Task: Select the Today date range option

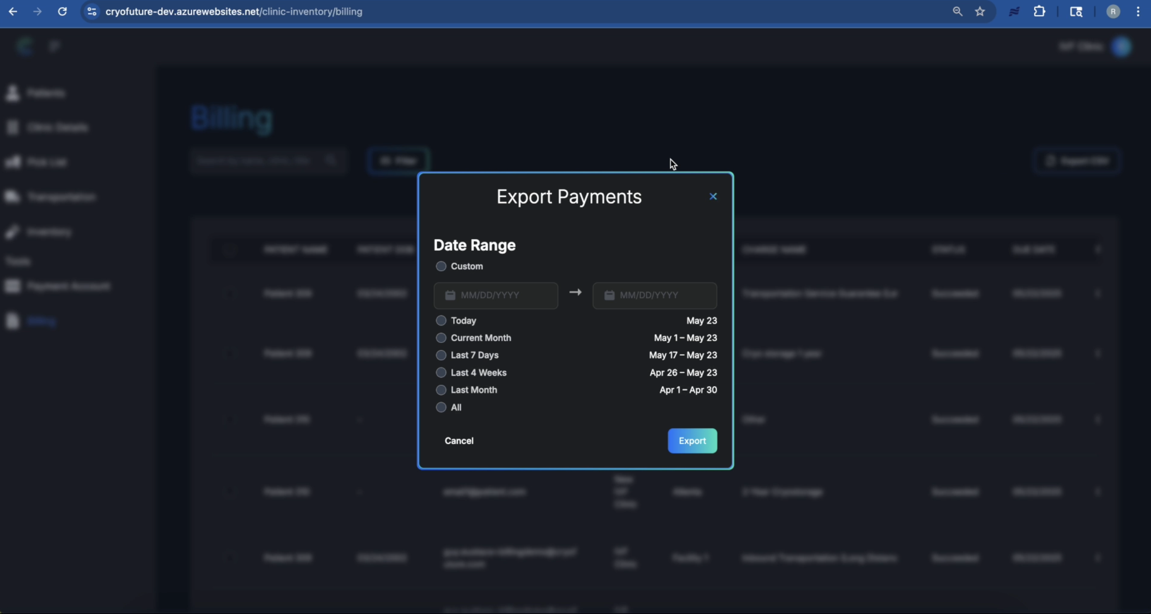Action: (x=441, y=320)
